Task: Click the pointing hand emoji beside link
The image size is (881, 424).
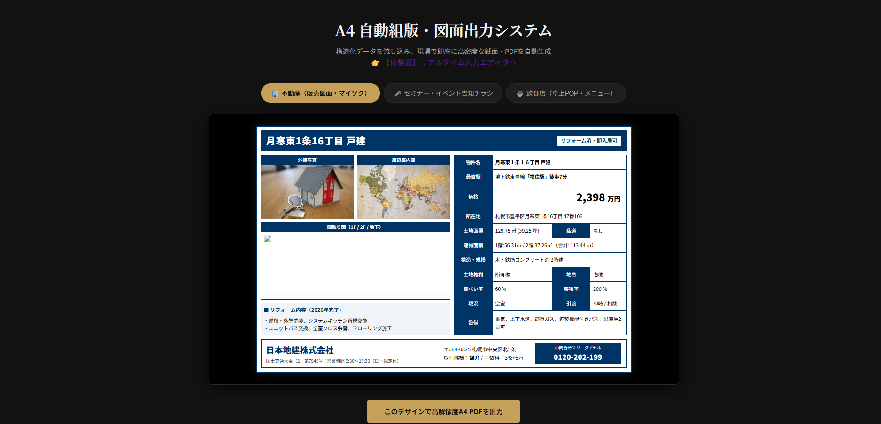Action: coord(375,63)
